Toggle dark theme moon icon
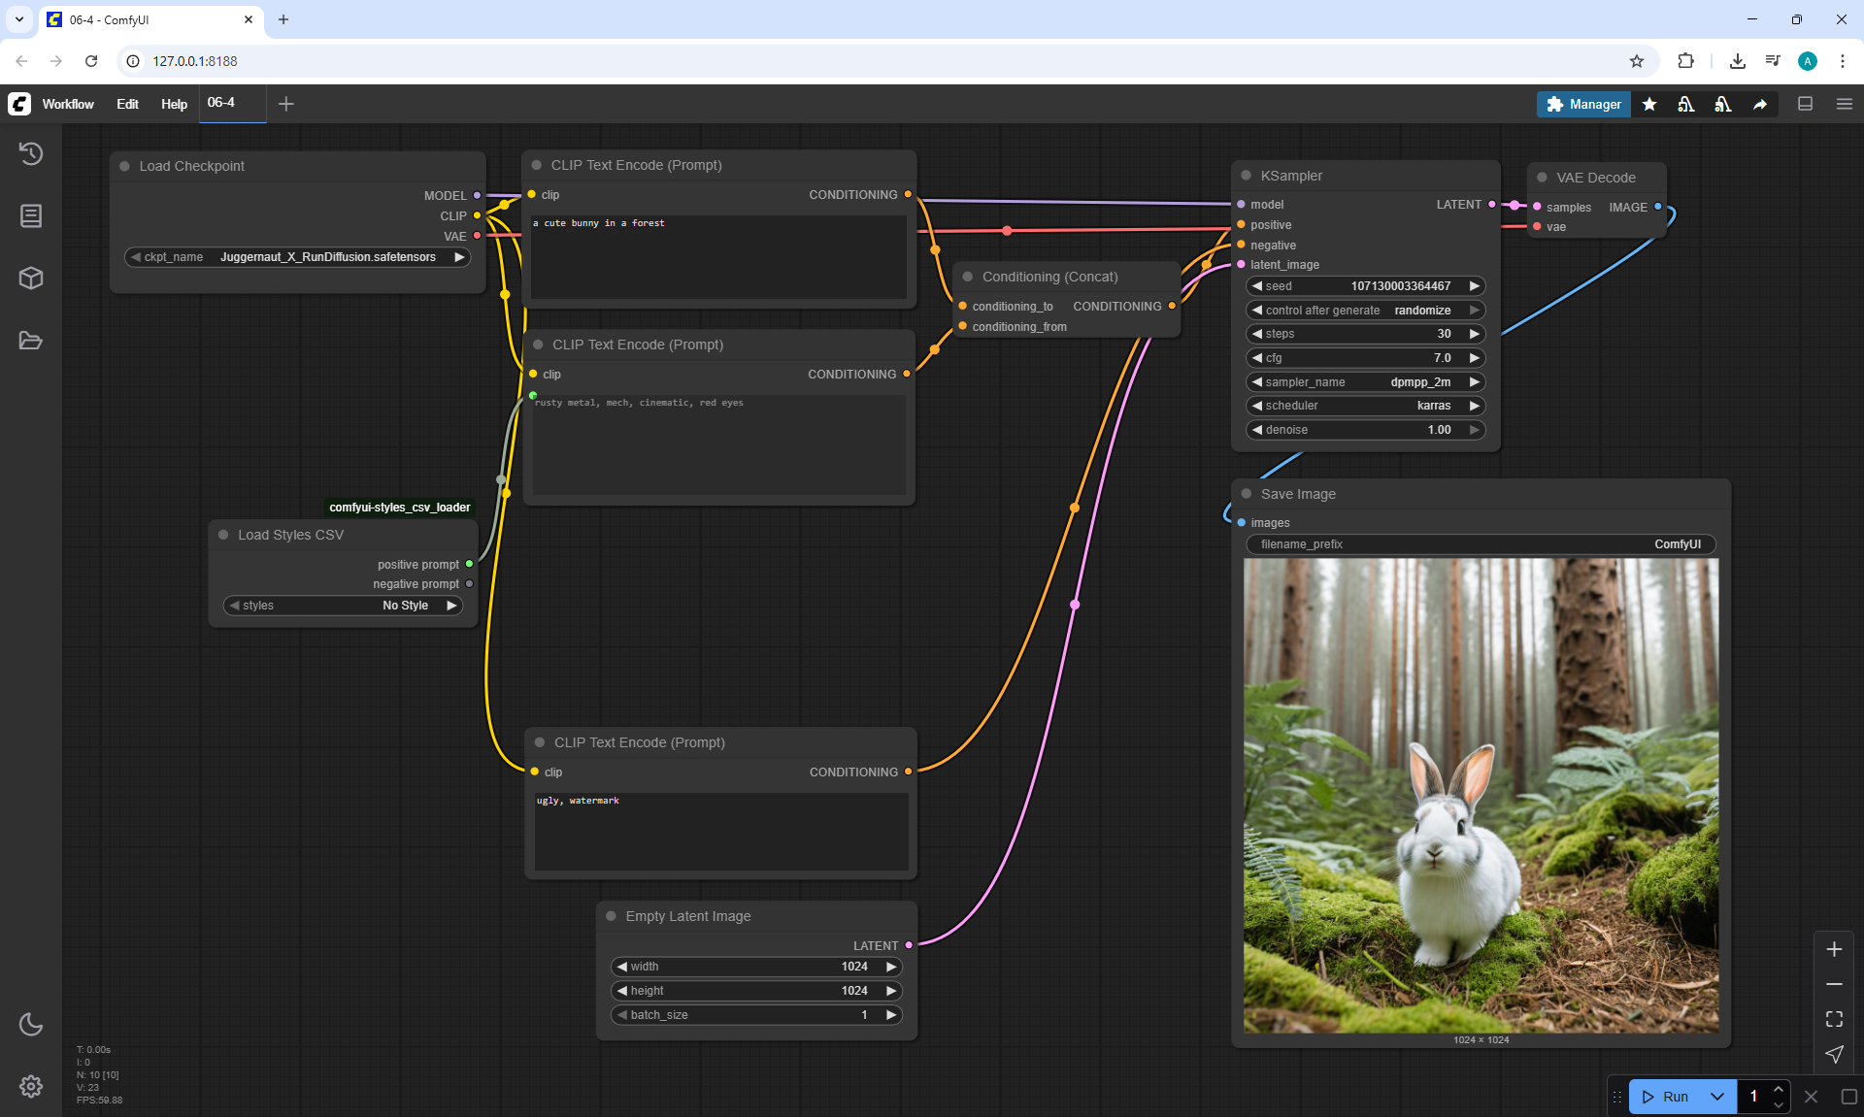 pyautogui.click(x=31, y=1024)
